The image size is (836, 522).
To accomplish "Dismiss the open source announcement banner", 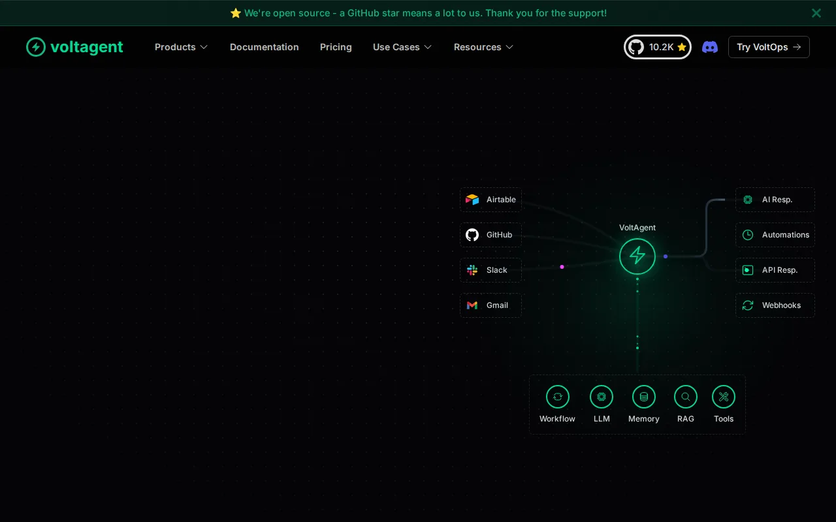I will [x=816, y=13].
